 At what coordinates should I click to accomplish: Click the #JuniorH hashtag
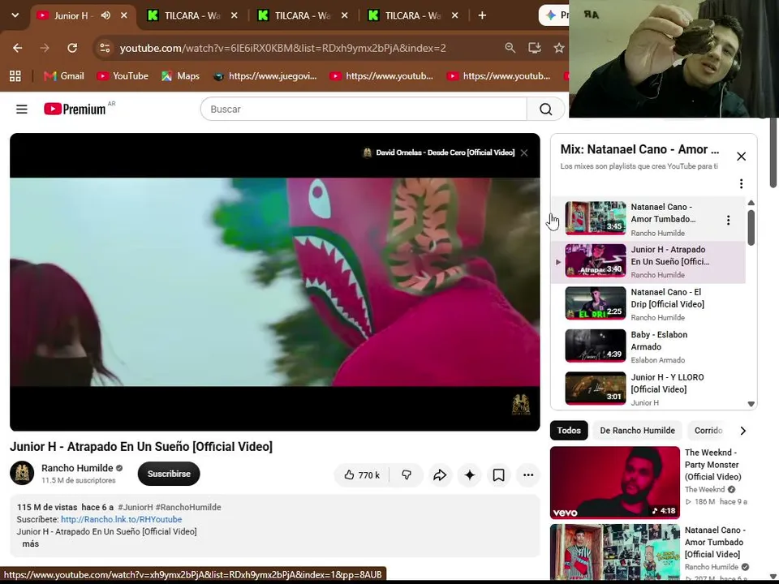136,507
